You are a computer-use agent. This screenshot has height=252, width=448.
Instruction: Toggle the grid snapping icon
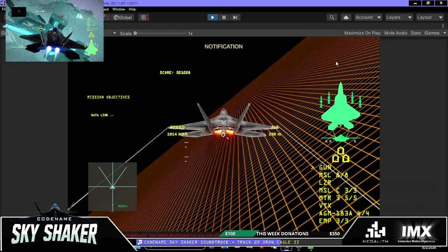point(143,17)
